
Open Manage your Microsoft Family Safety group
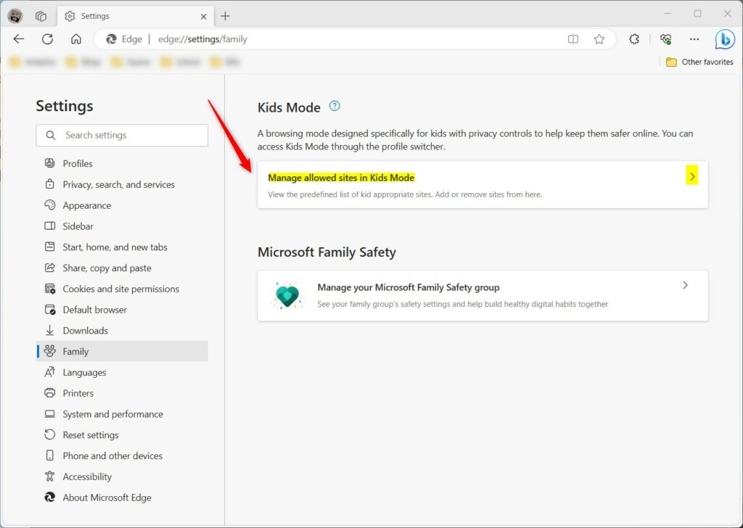tap(483, 296)
